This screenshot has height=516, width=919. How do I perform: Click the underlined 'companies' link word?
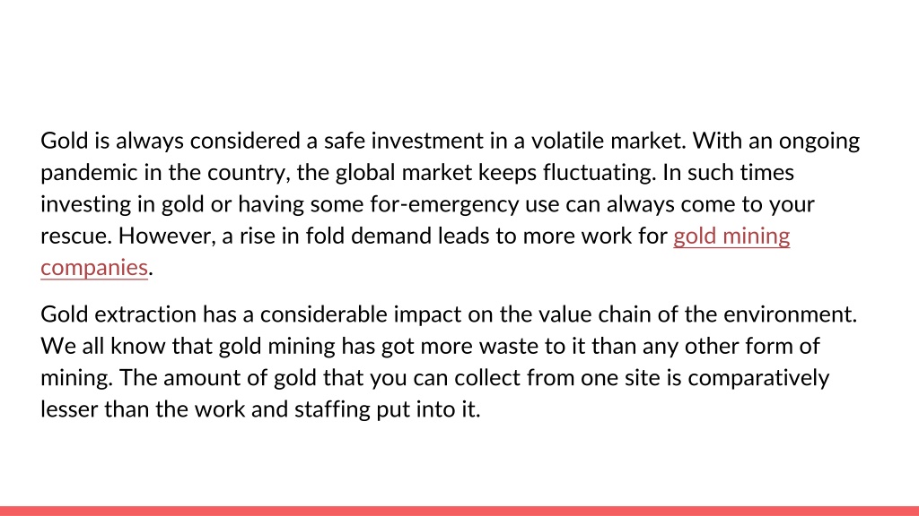[93, 268]
